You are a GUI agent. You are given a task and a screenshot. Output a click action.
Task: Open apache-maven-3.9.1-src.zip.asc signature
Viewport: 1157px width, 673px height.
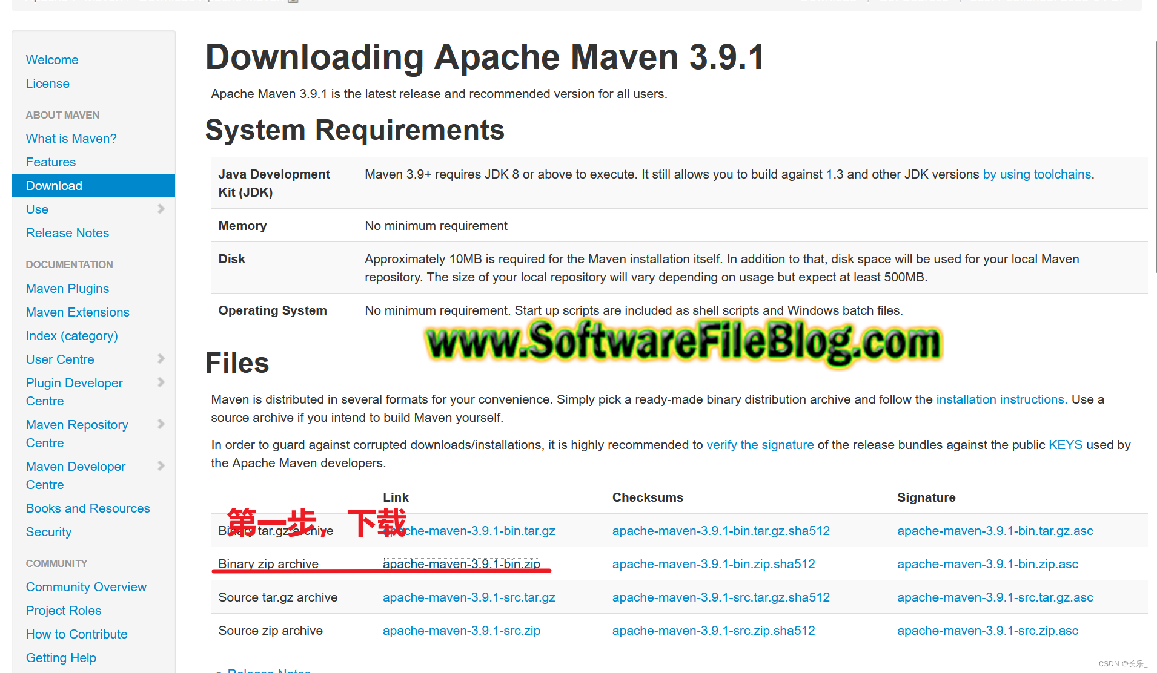tap(988, 631)
